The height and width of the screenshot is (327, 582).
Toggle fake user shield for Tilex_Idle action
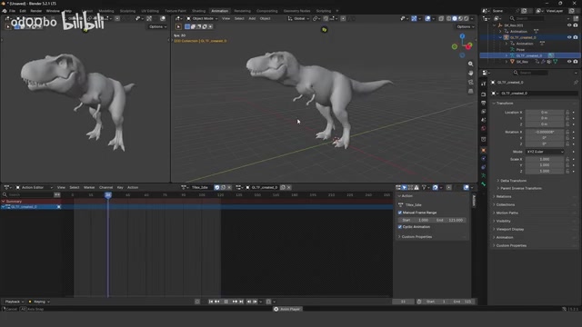coord(217,188)
